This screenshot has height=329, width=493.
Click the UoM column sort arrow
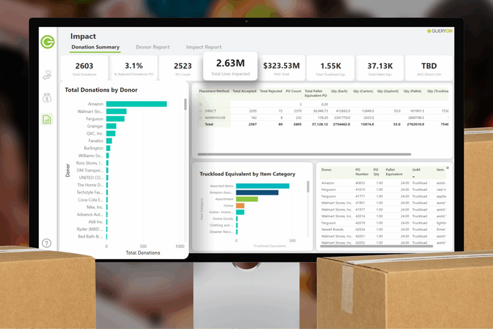point(413,177)
